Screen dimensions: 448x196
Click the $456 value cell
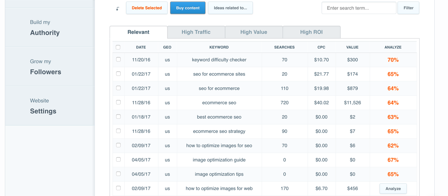(352, 189)
